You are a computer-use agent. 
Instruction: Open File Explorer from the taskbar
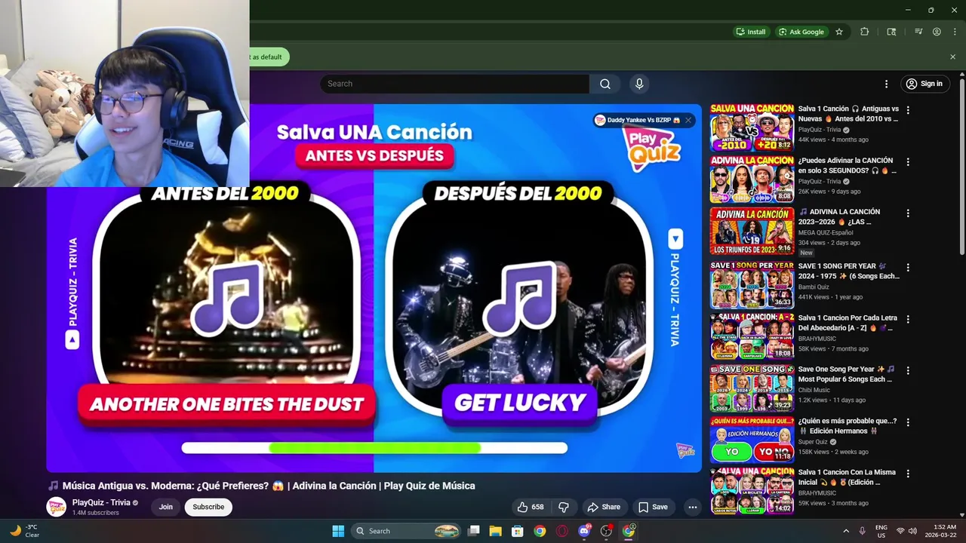tap(495, 531)
